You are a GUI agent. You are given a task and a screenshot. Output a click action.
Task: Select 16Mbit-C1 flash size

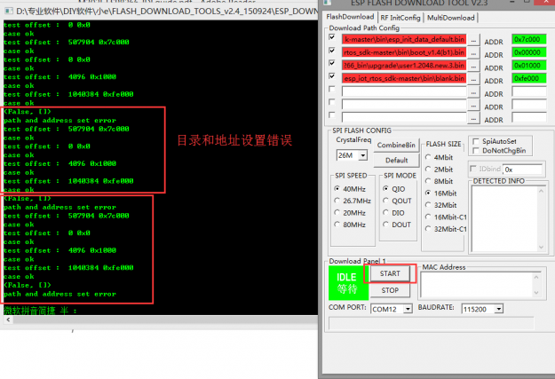[446, 217]
